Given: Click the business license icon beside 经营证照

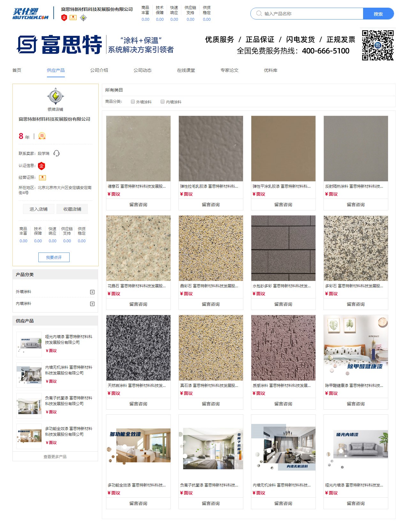Looking at the screenshot, I should pos(42,177).
